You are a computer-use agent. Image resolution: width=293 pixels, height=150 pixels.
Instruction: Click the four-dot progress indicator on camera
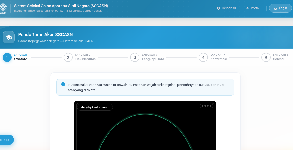[207, 106]
